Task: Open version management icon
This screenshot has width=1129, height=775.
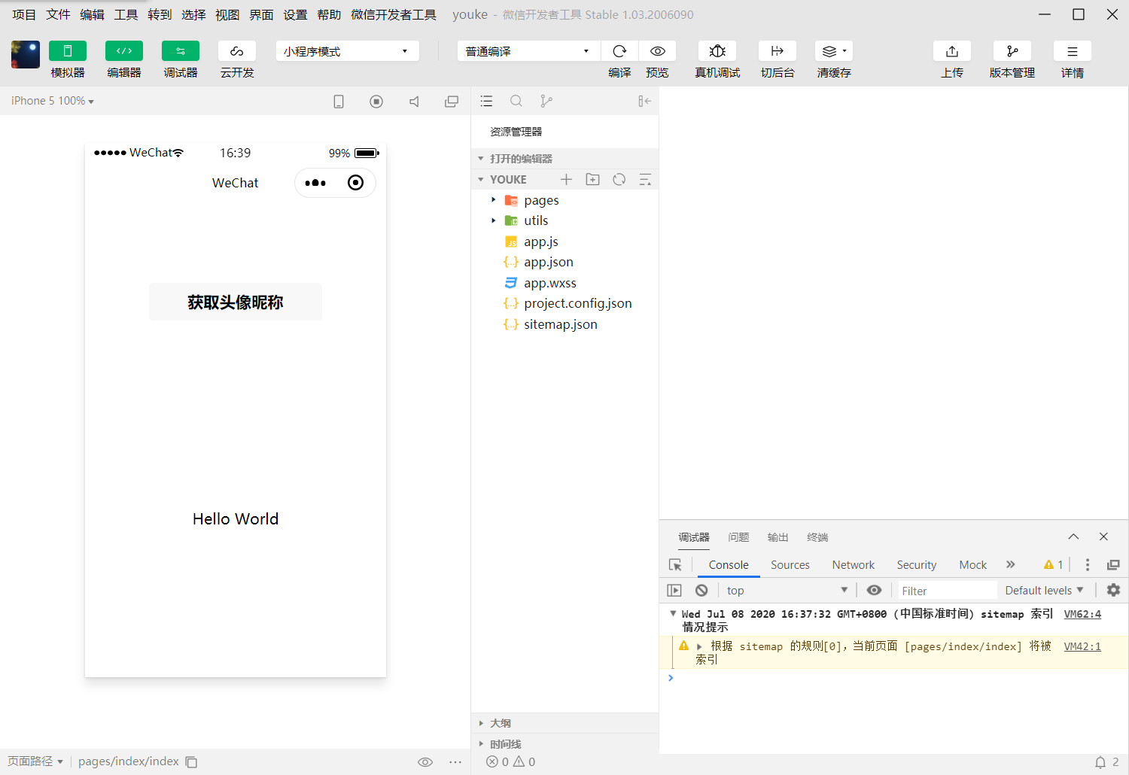Action: 1012,51
